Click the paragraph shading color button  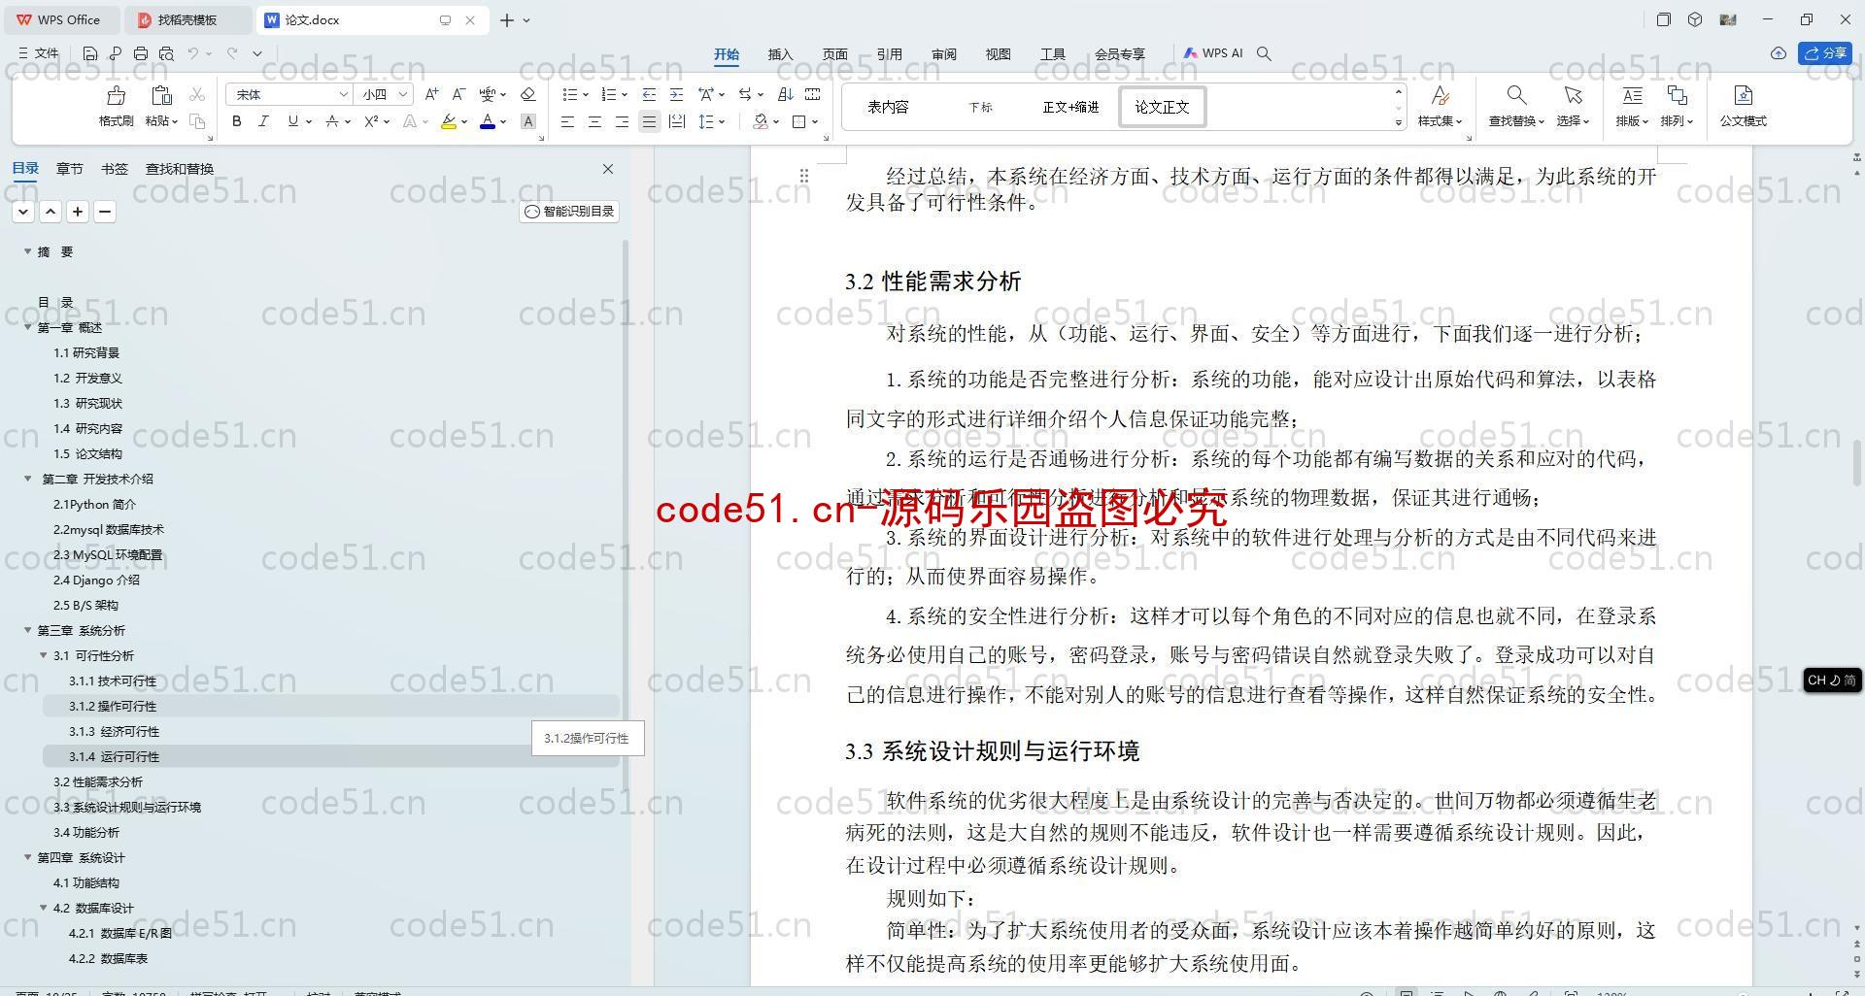[x=761, y=121]
